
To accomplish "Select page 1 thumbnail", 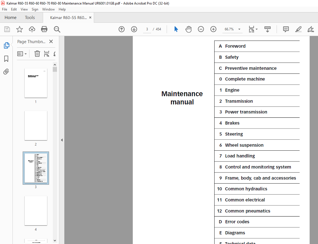I will pos(36,83).
